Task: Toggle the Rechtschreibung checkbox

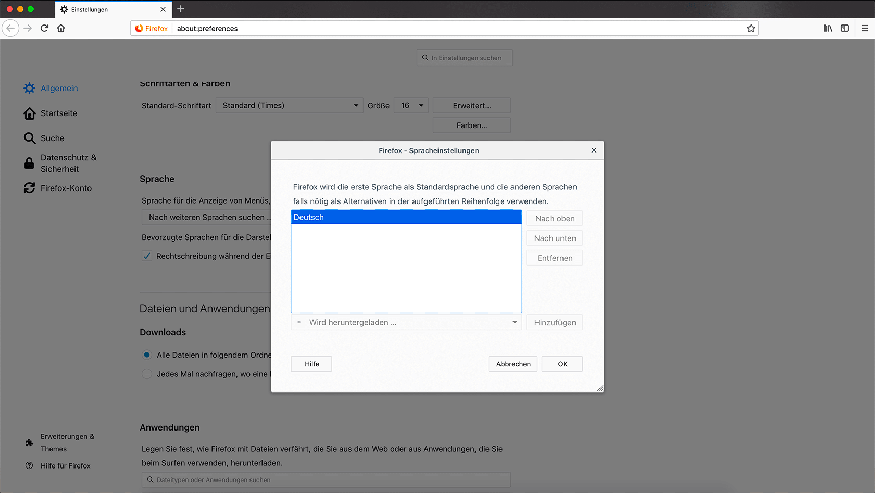Action: point(147,256)
